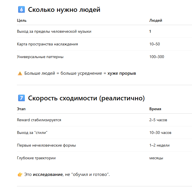Click the blue number 7 emoji icon
Viewport: 192px width, 190px height.
21,98
